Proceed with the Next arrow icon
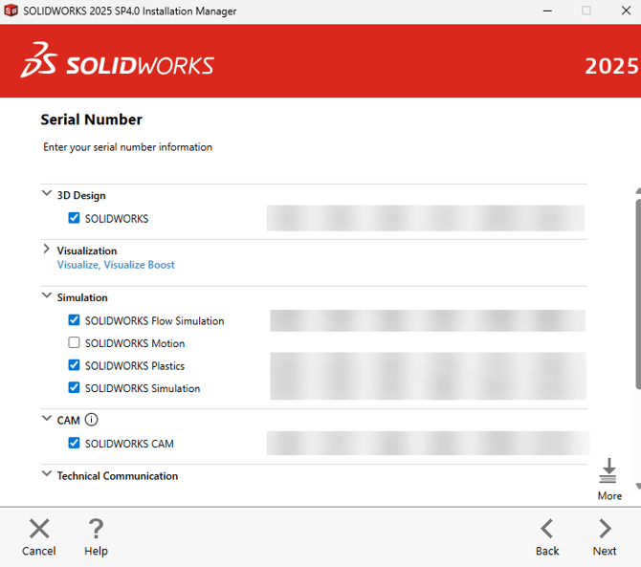This screenshot has width=641, height=567. [605, 529]
